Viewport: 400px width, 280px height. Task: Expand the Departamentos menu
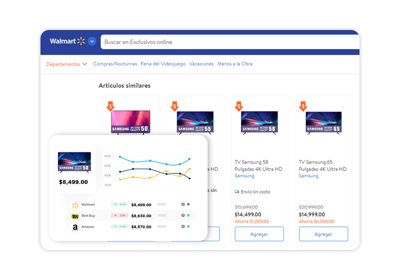pos(66,64)
